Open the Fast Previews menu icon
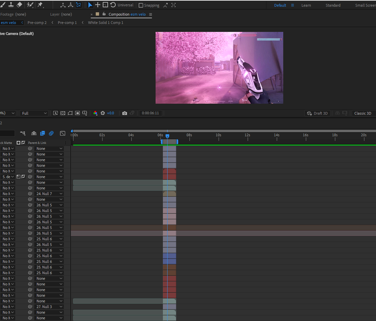Screen dimensions: 376x321 pyautogui.click(x=56, y=113)
